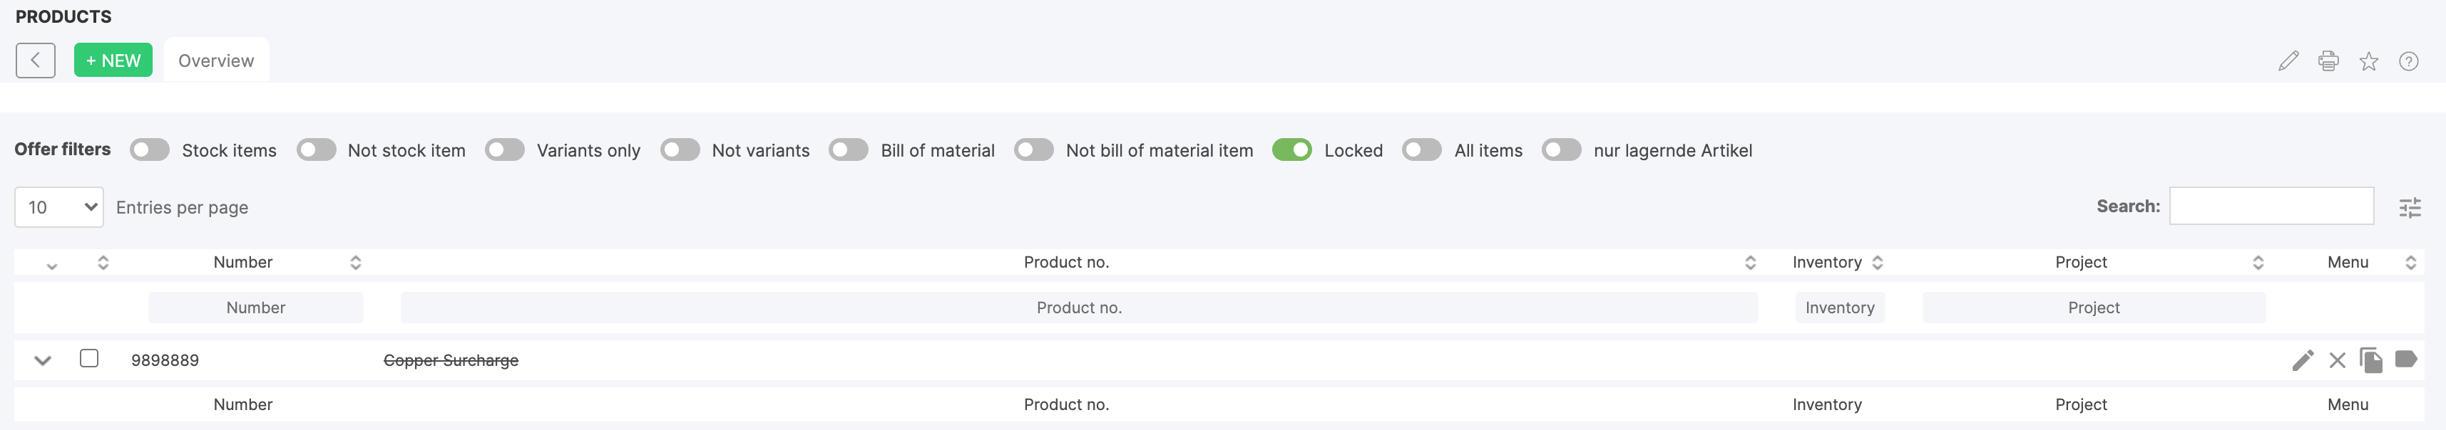Create a product with + NEW button
This screenshot has height=430, width=2446.
coord(113,61)
